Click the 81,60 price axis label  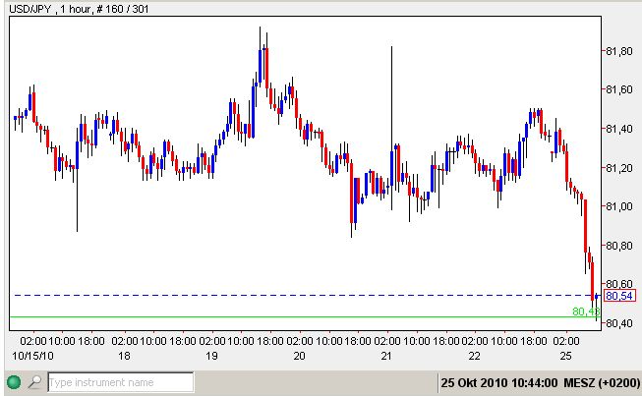(x=619, y=89)
